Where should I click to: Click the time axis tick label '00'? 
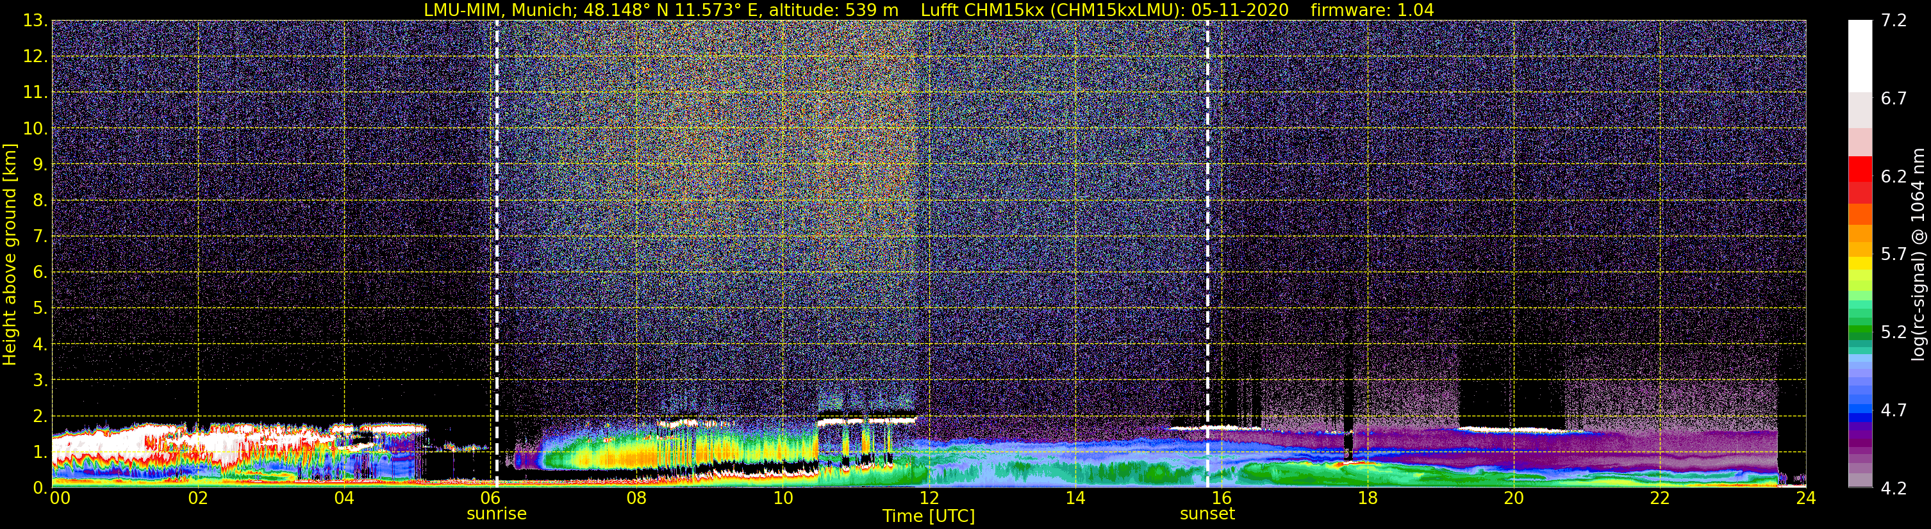[60, 498]
